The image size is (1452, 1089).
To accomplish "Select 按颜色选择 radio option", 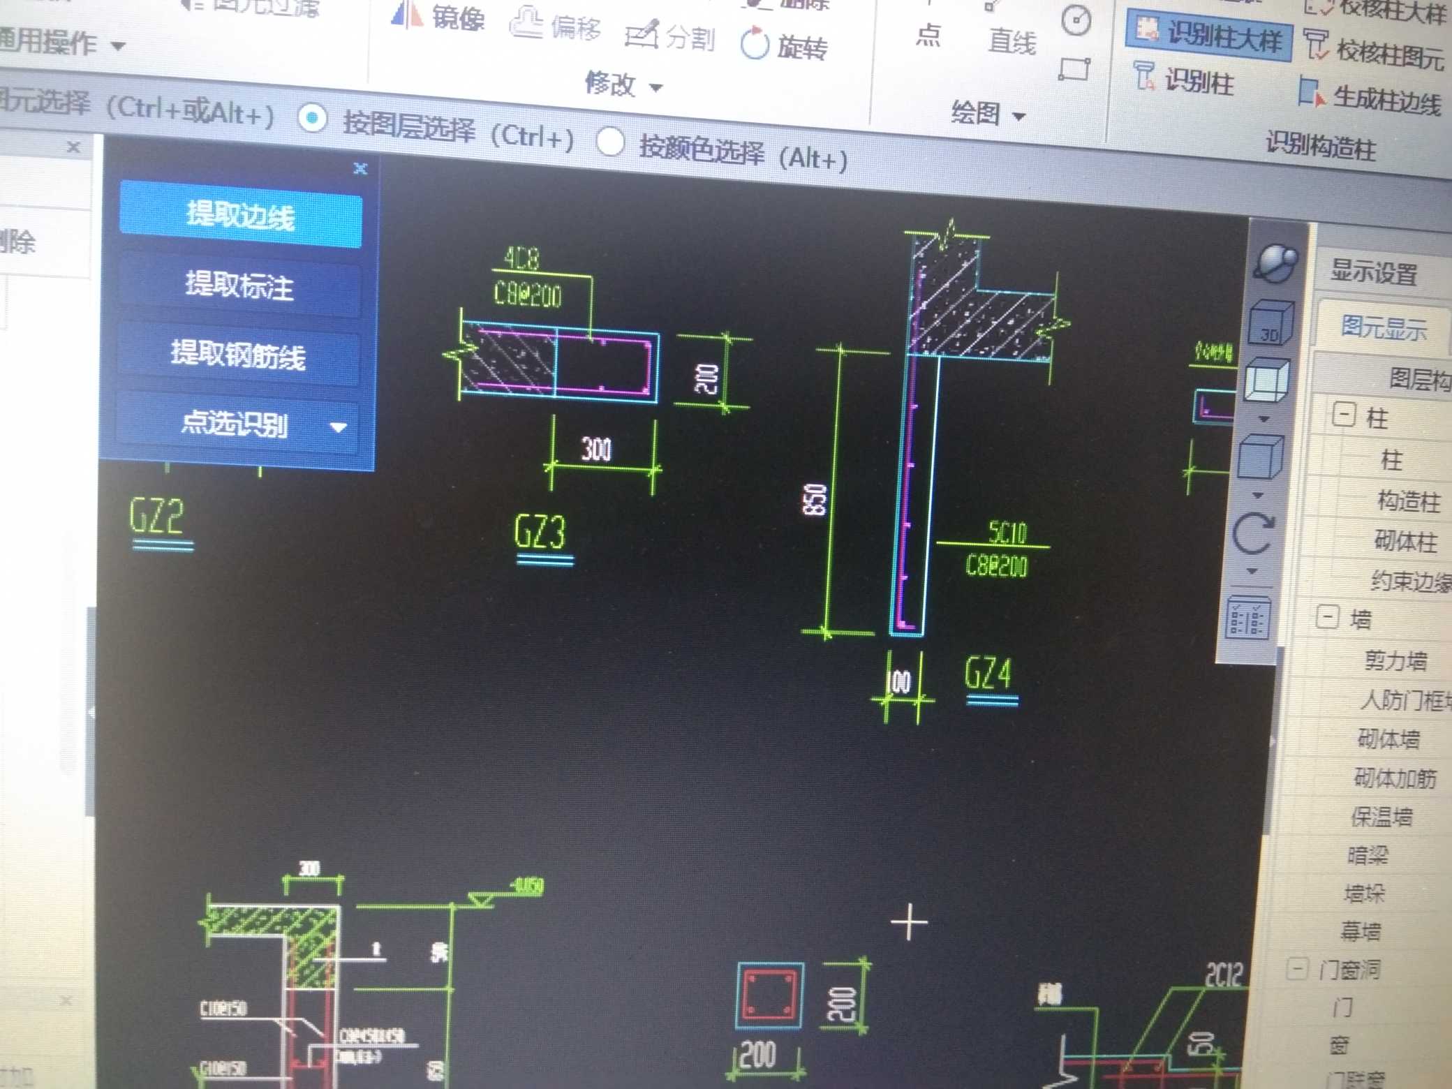I will tap(610, 142).
